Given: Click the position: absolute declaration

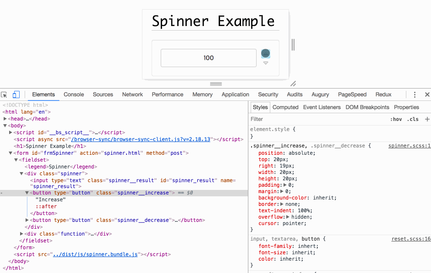Looking at the screenshot, I should (287, 153).
